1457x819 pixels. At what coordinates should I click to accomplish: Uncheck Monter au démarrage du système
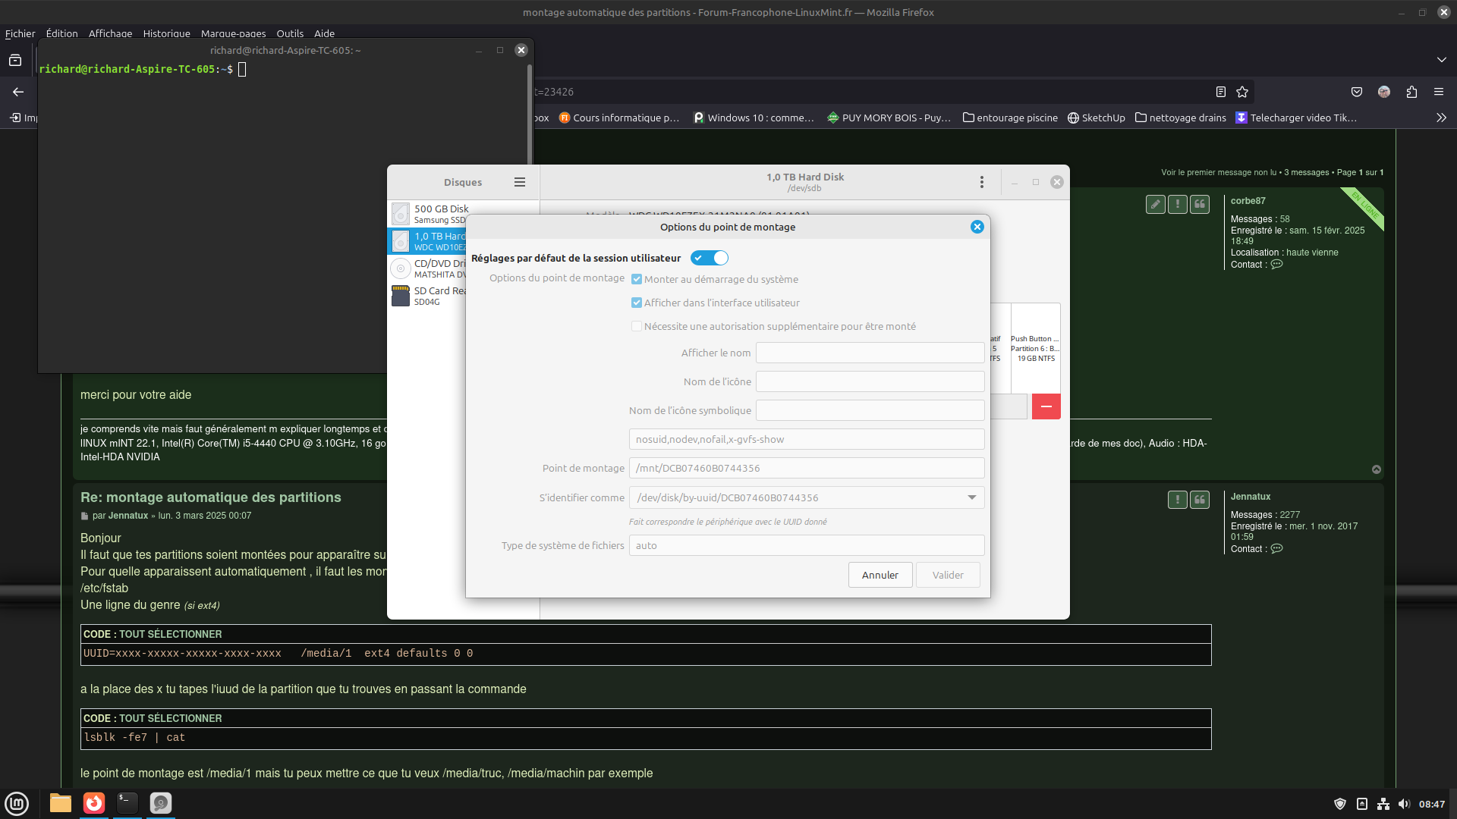pos(637,279)
